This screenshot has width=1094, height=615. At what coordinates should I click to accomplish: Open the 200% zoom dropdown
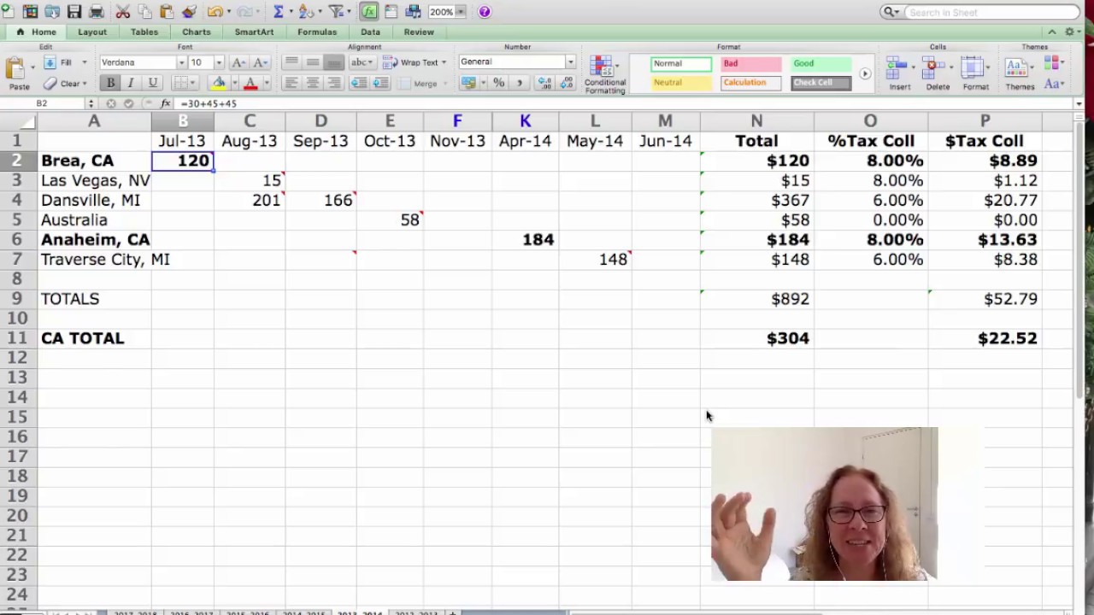[460, 12]
